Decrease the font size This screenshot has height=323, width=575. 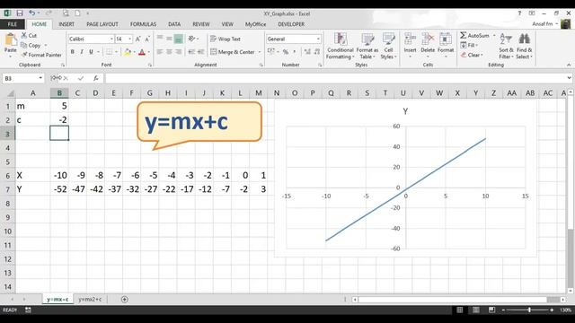point(147,39)
